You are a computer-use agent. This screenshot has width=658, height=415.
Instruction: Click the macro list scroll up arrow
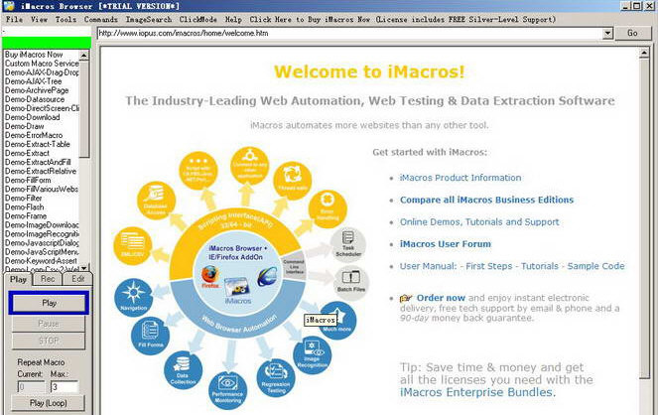84,56
